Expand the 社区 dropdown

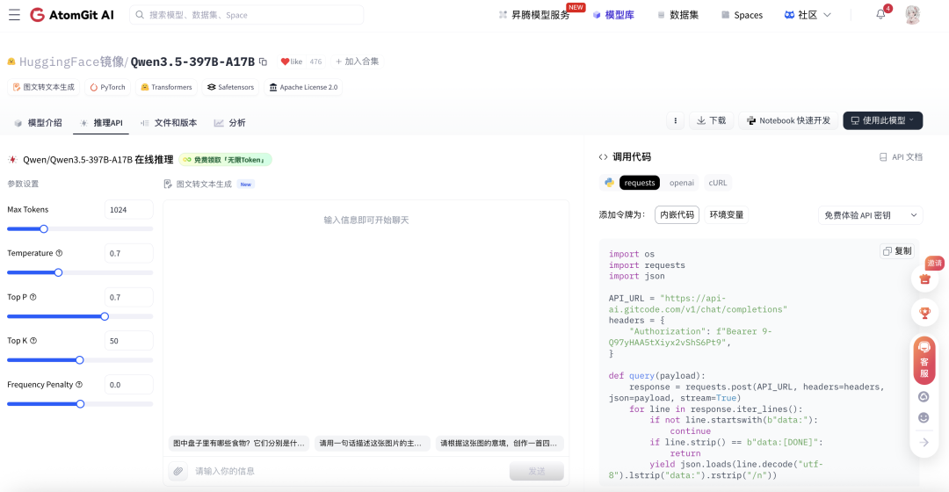[x=808, y=15]
